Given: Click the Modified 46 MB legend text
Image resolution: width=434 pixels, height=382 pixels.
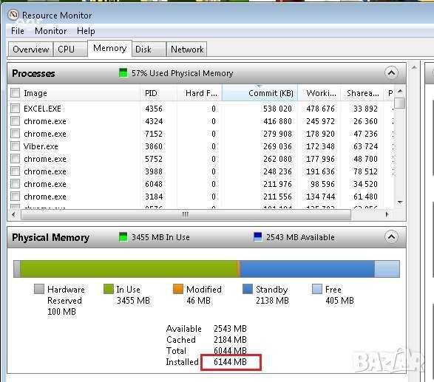Looking at the screenshot, I should coord(204,295).
